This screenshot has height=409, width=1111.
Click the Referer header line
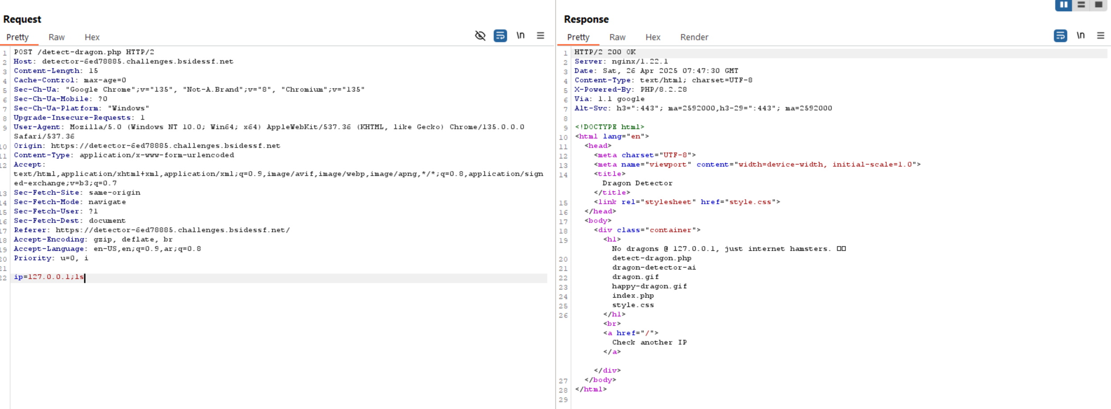click(x=152, y=230)
